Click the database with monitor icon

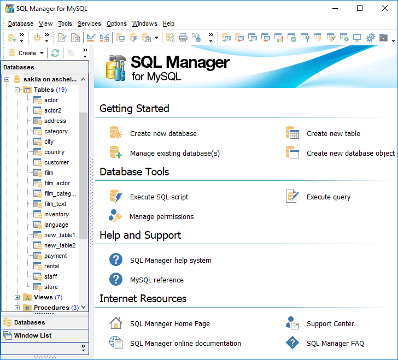(120, 38)
